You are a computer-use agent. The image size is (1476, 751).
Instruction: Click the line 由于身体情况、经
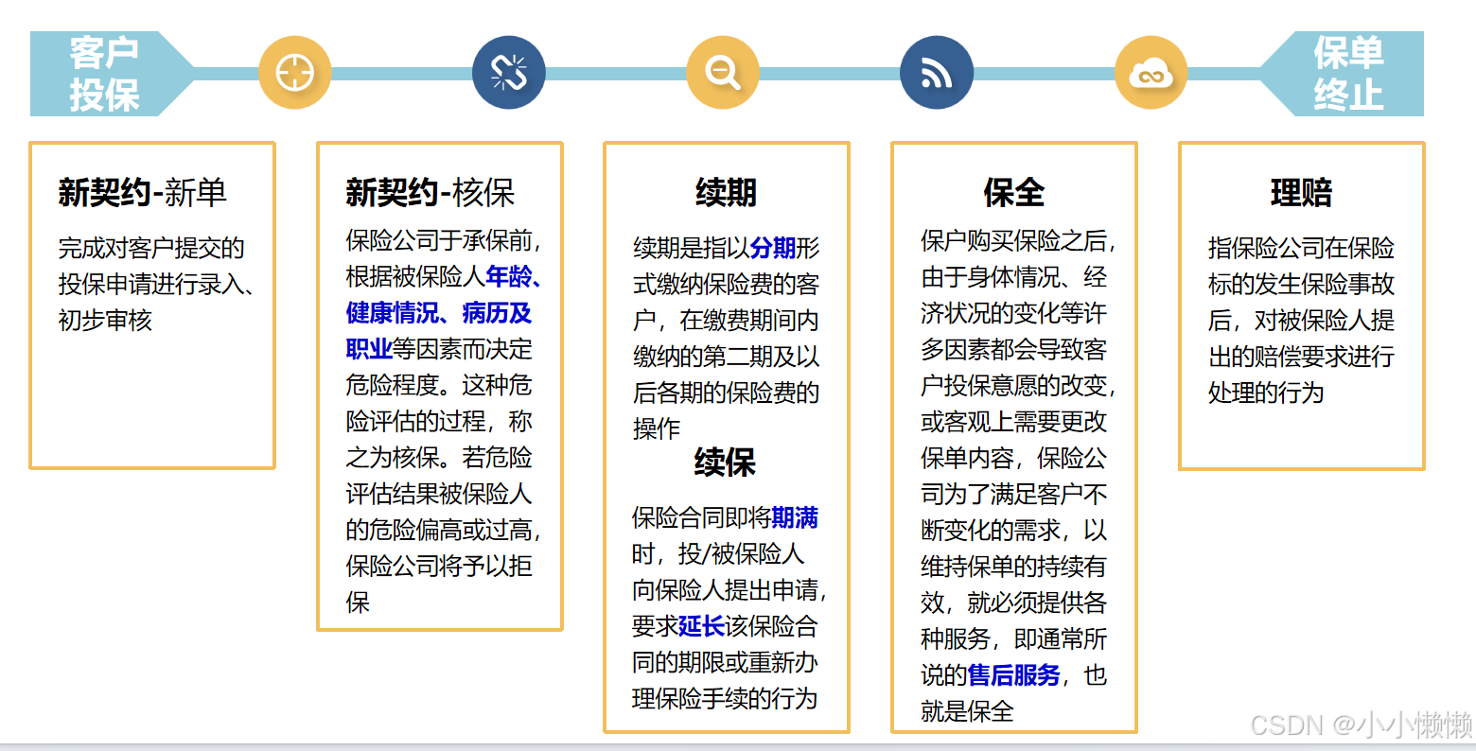pyautogui.click(x=1013, y=276)
